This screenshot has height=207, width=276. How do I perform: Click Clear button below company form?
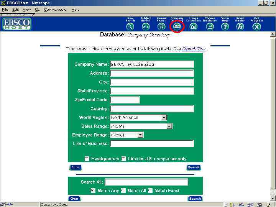coord(76,168)
